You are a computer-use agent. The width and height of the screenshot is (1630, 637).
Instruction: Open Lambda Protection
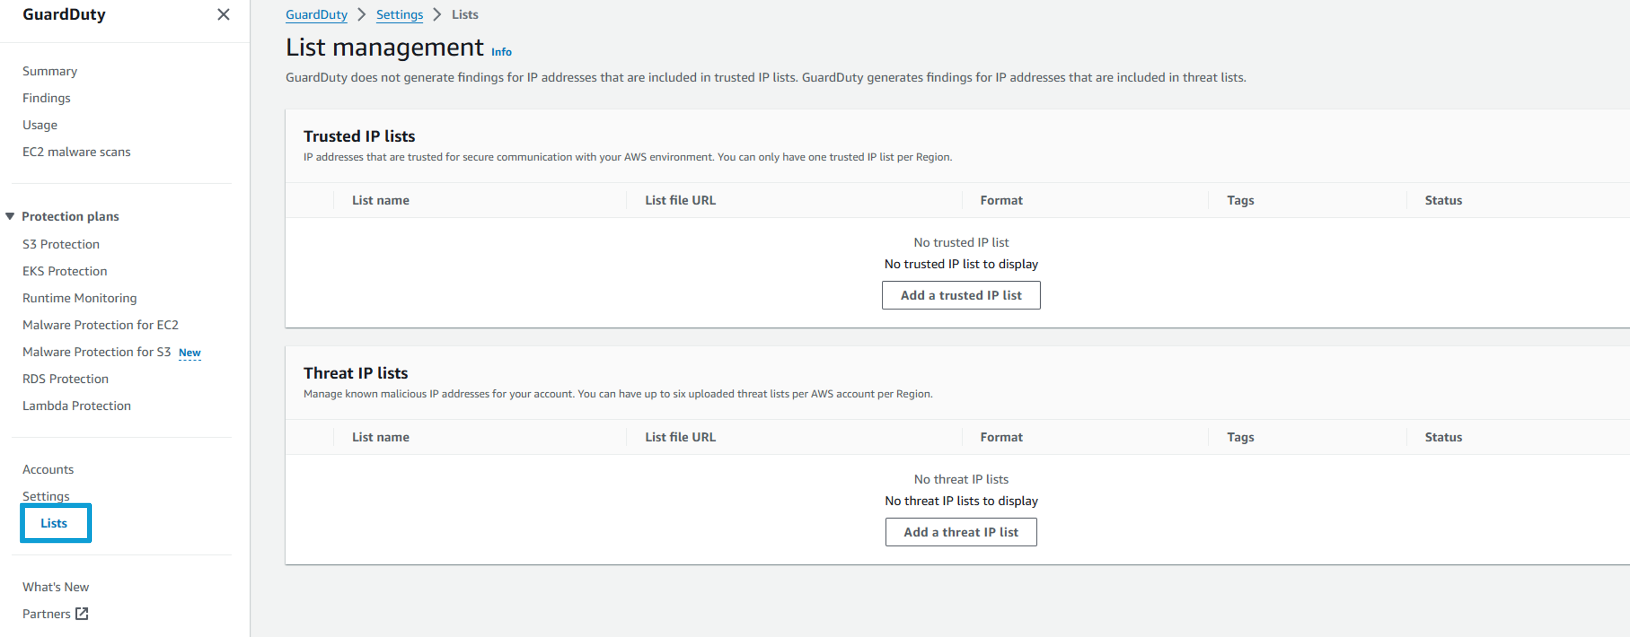point(77,406)
